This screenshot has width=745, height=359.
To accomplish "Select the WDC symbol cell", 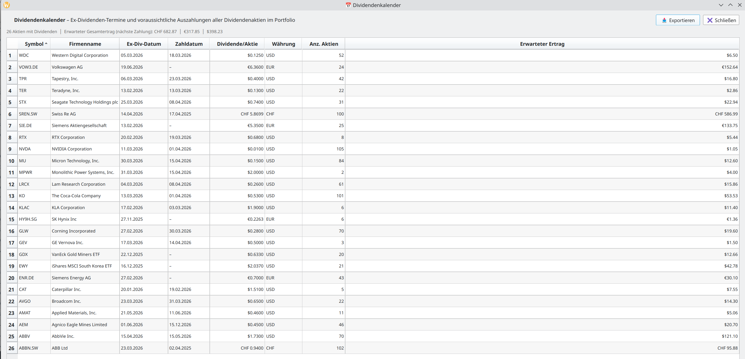I will (34, 55).
